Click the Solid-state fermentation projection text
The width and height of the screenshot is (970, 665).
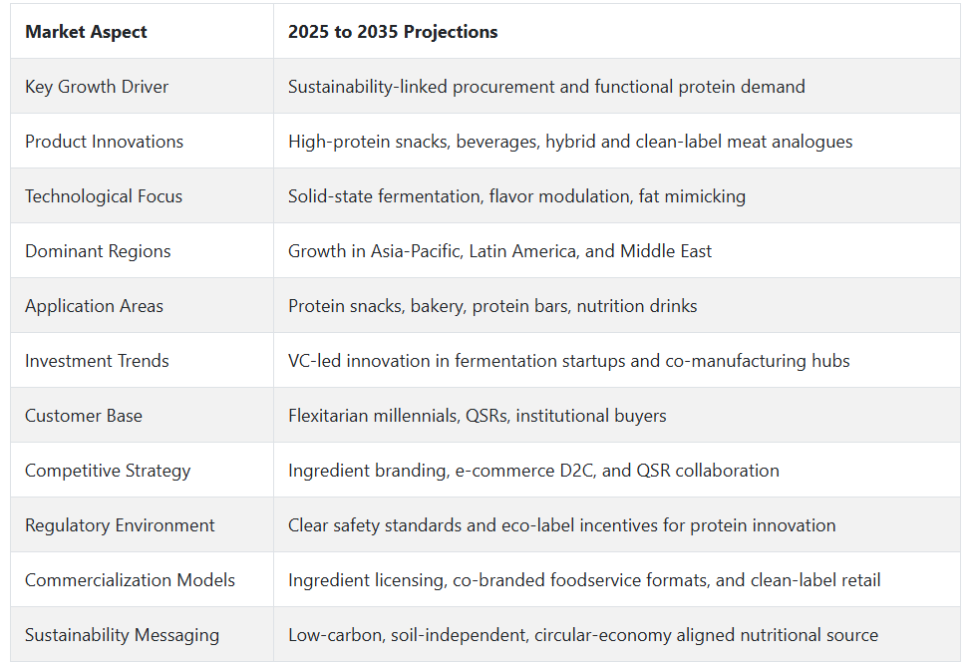click(516, 196)
